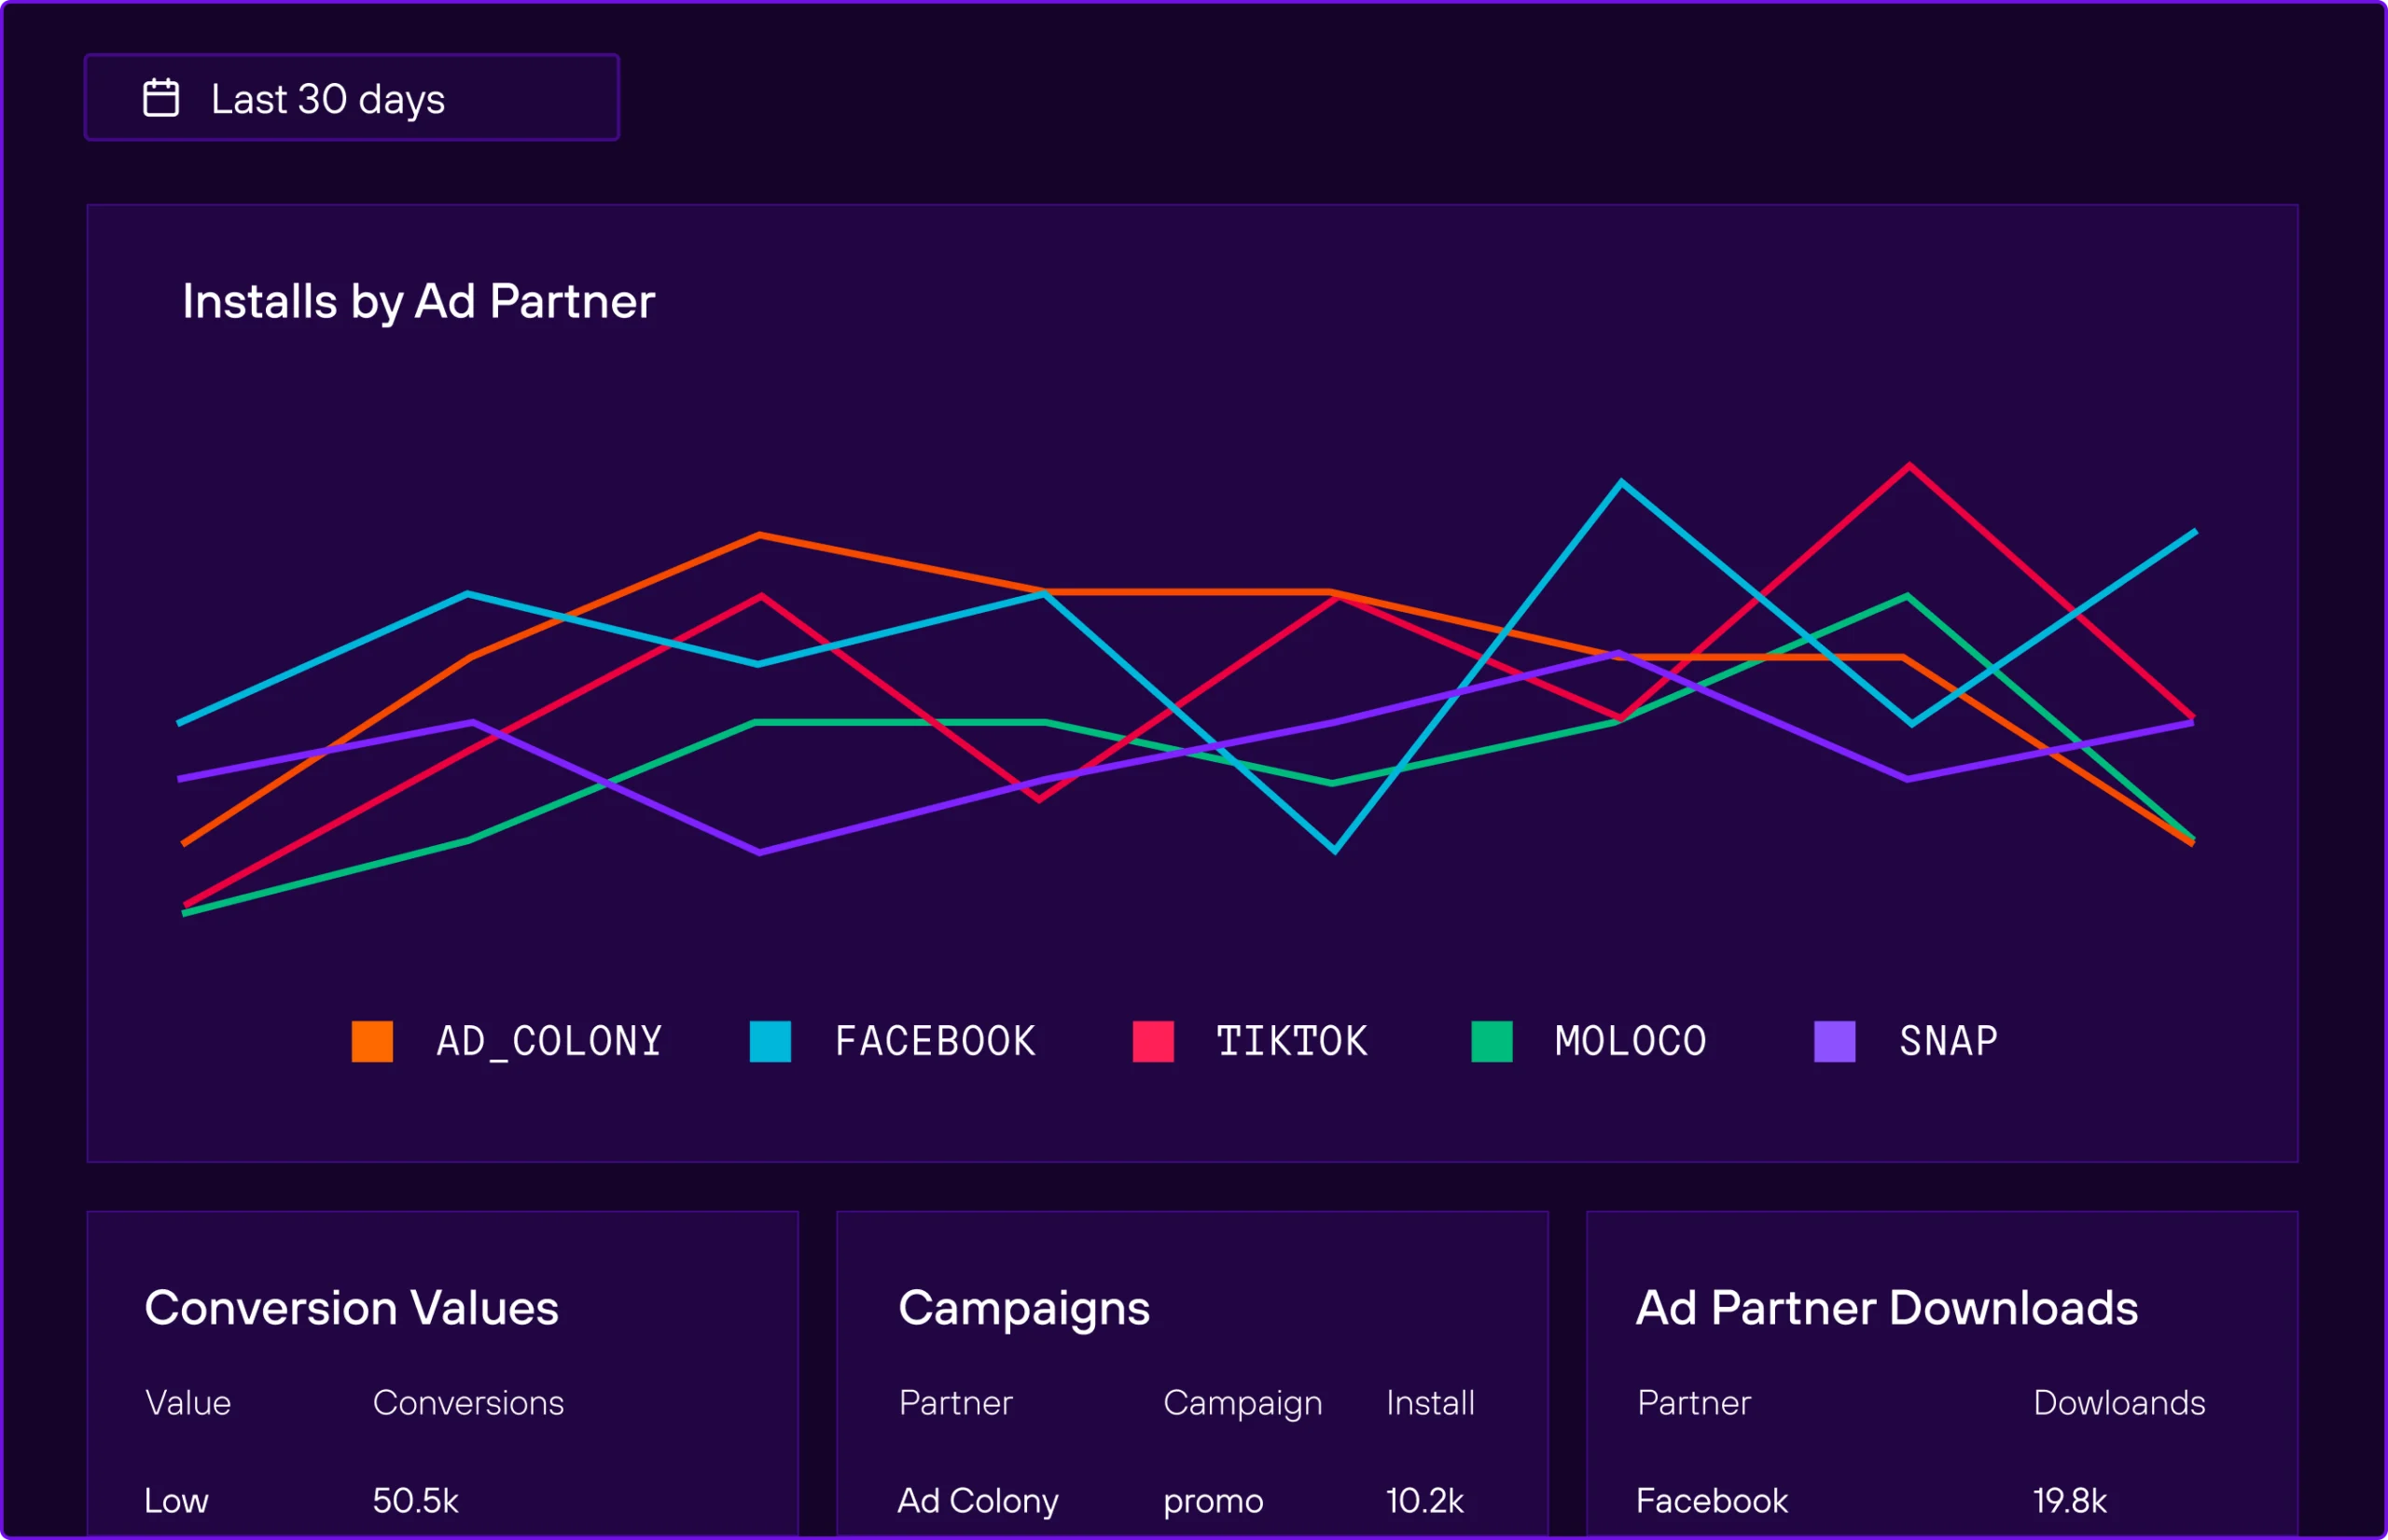Click the calendar icon in date selector
This screenshot has height=1540, width=2388.
pos(161,98)
